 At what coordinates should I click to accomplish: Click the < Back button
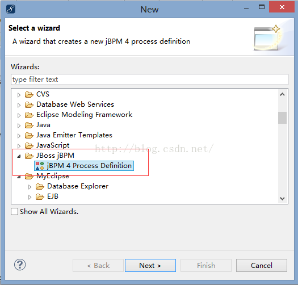(98, 266)
